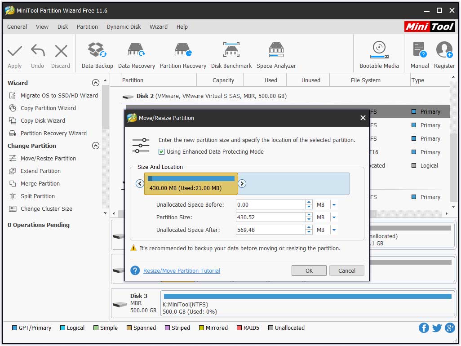
Task: Adjust Unallocated Space After spinner arrows
Action: (309, 230)
